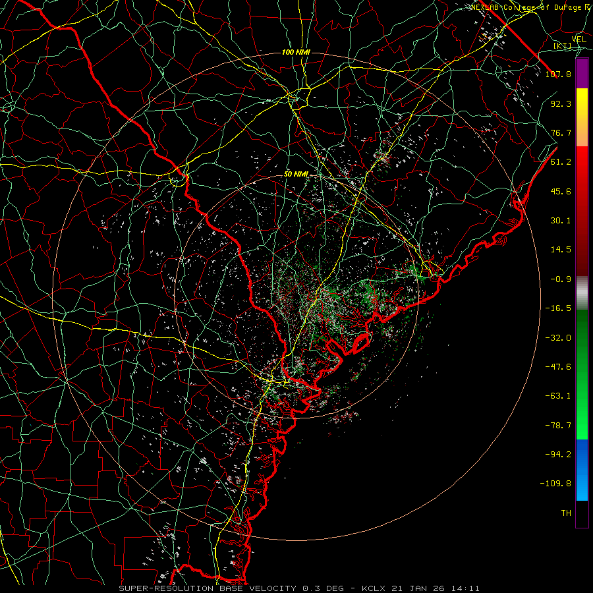Click the 50 NMI range ring label

click(x=296, y=175)
